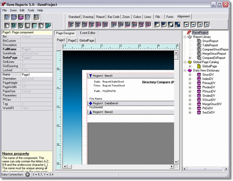
Task: Click the Align Horizontal Centers icon
Action: [78, 25]
